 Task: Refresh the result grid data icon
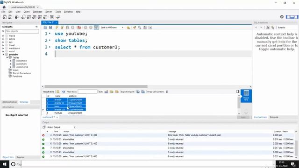click(x=64, y=92)
